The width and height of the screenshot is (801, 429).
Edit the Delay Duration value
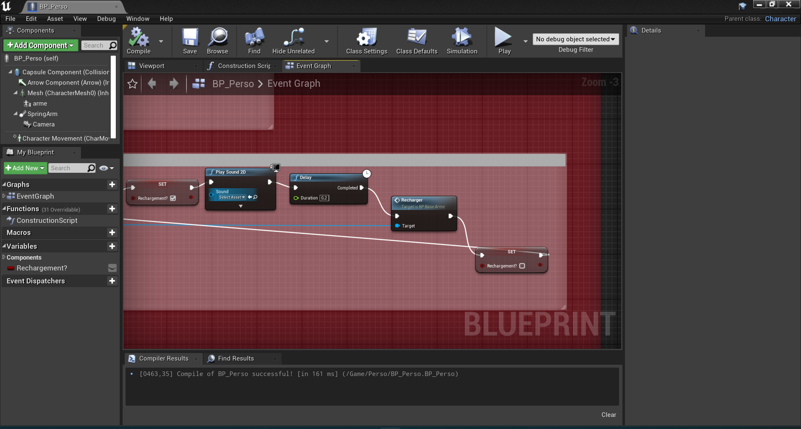click(x=324, y=198)
